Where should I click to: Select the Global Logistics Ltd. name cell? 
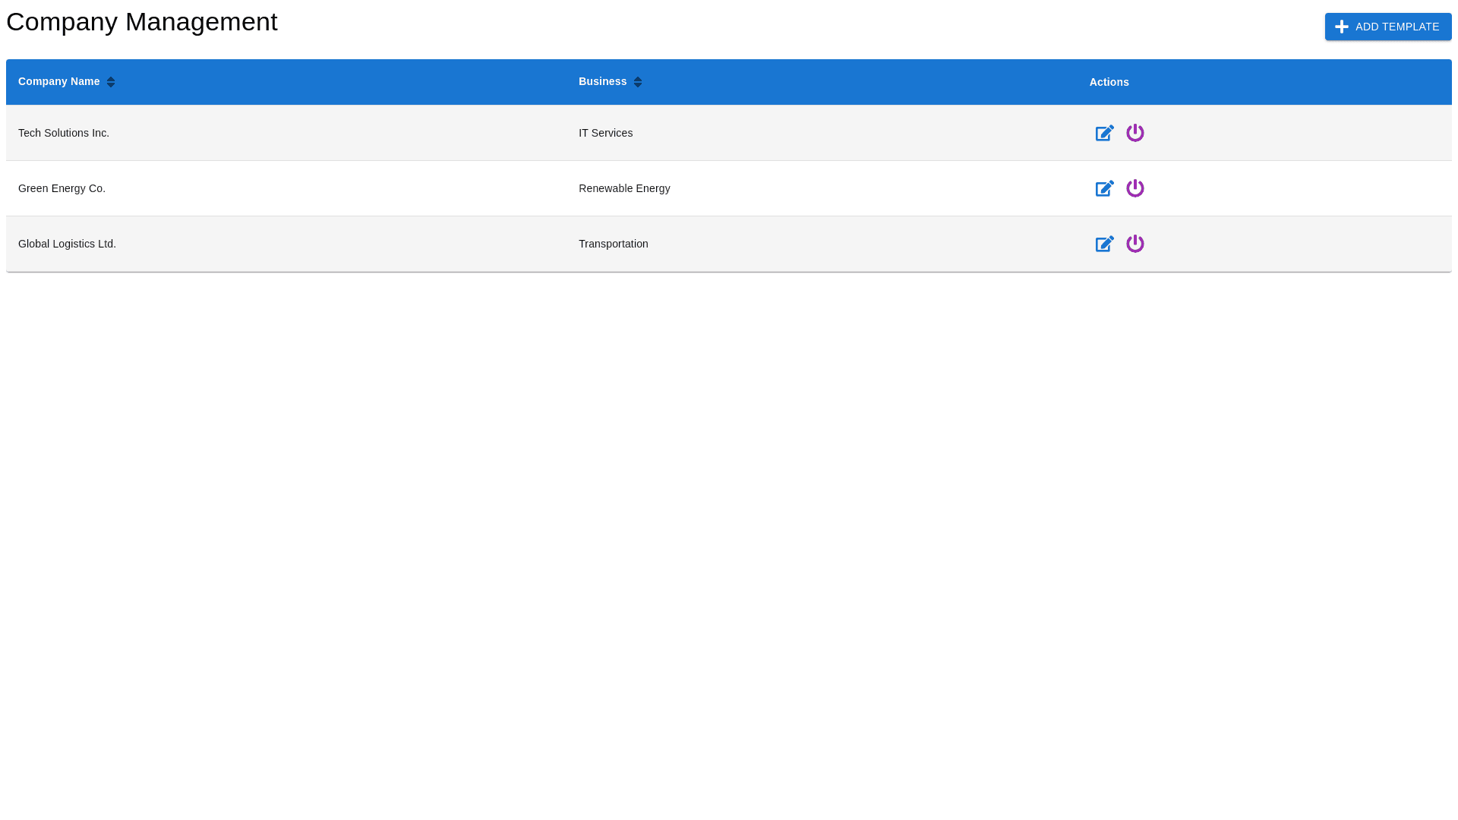(67, 244)
